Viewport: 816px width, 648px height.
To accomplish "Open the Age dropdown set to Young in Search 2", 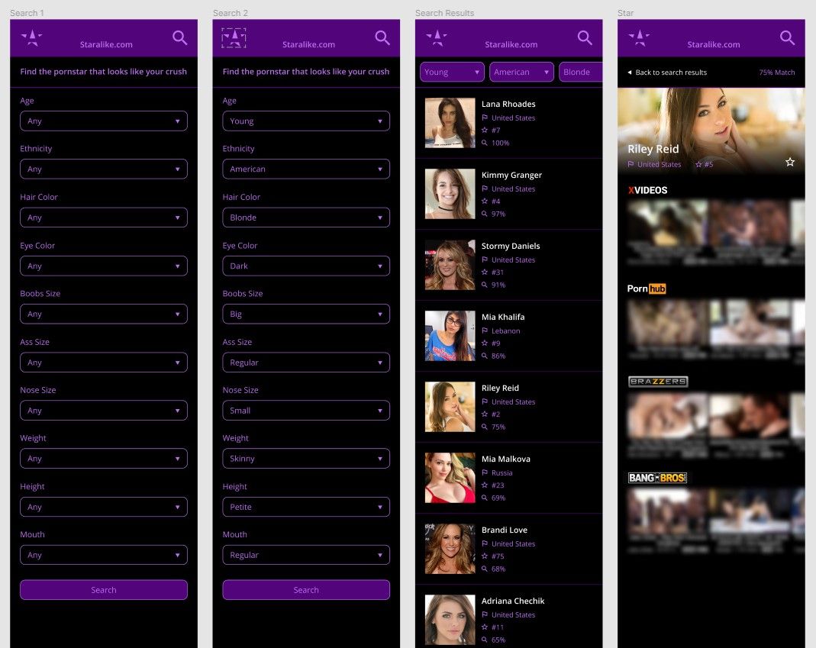I will [x=306, y=121].
